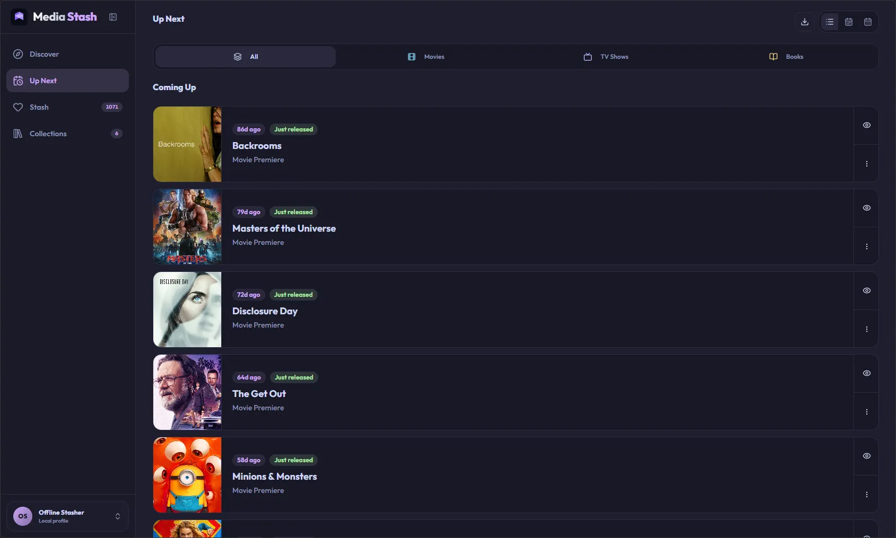Select the All filter tab
Viewport: 896px width, 538px height.
click(246, 57)
